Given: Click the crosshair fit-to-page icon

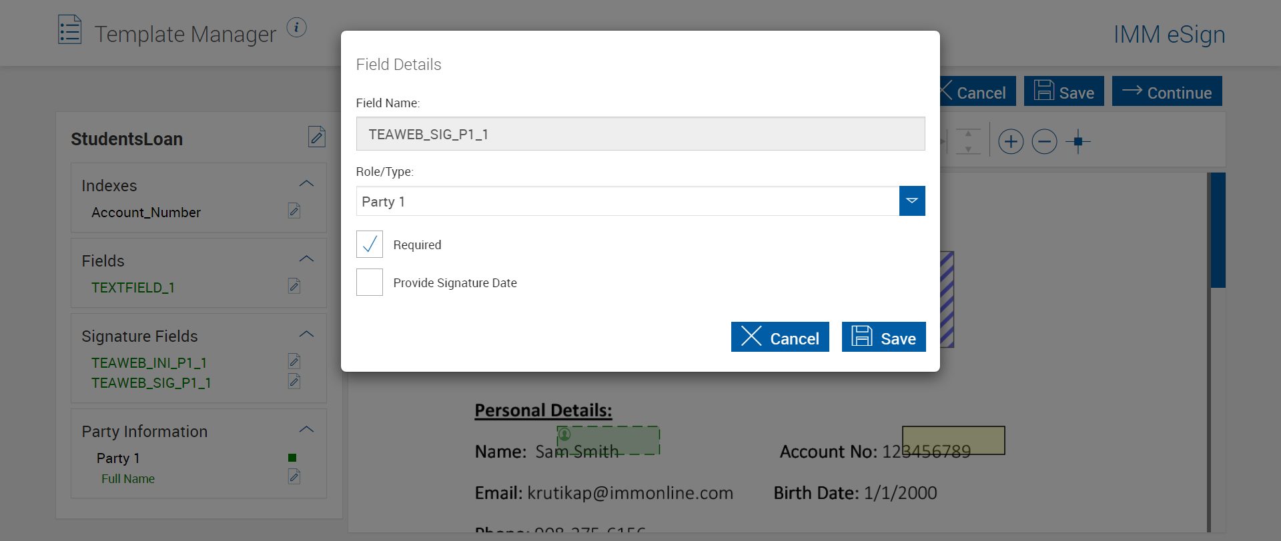Looking at the screenshot, I should pos(1078,141).
